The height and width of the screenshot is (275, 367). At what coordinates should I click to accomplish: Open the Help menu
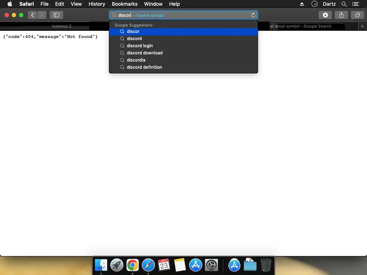[175, 4]
